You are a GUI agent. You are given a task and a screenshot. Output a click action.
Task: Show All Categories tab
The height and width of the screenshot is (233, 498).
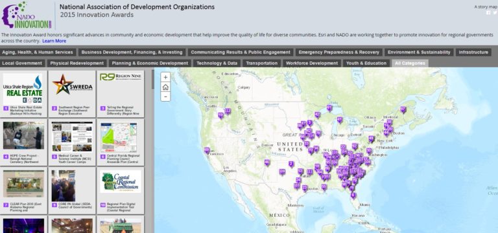click(410, 63)
